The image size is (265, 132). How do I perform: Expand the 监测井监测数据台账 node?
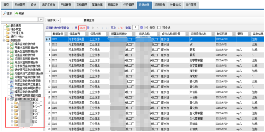point(8,59)
